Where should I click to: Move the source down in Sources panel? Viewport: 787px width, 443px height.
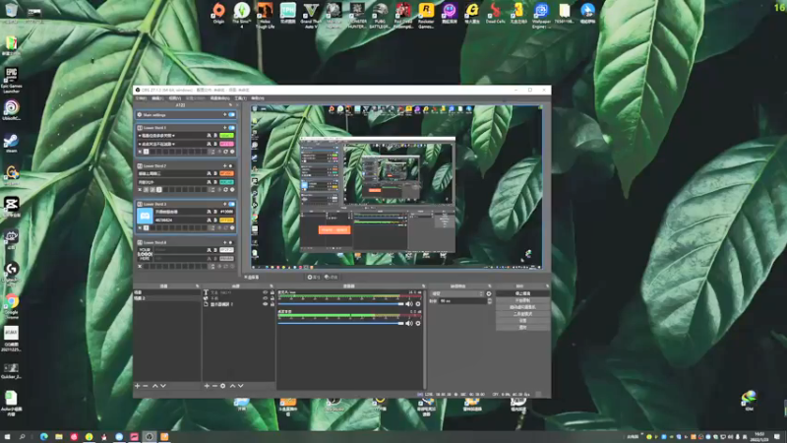241,386
